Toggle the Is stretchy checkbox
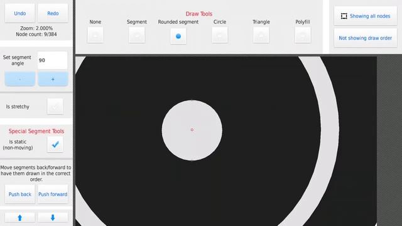This screenshot has height=226, width=402. tap(55, 106)
